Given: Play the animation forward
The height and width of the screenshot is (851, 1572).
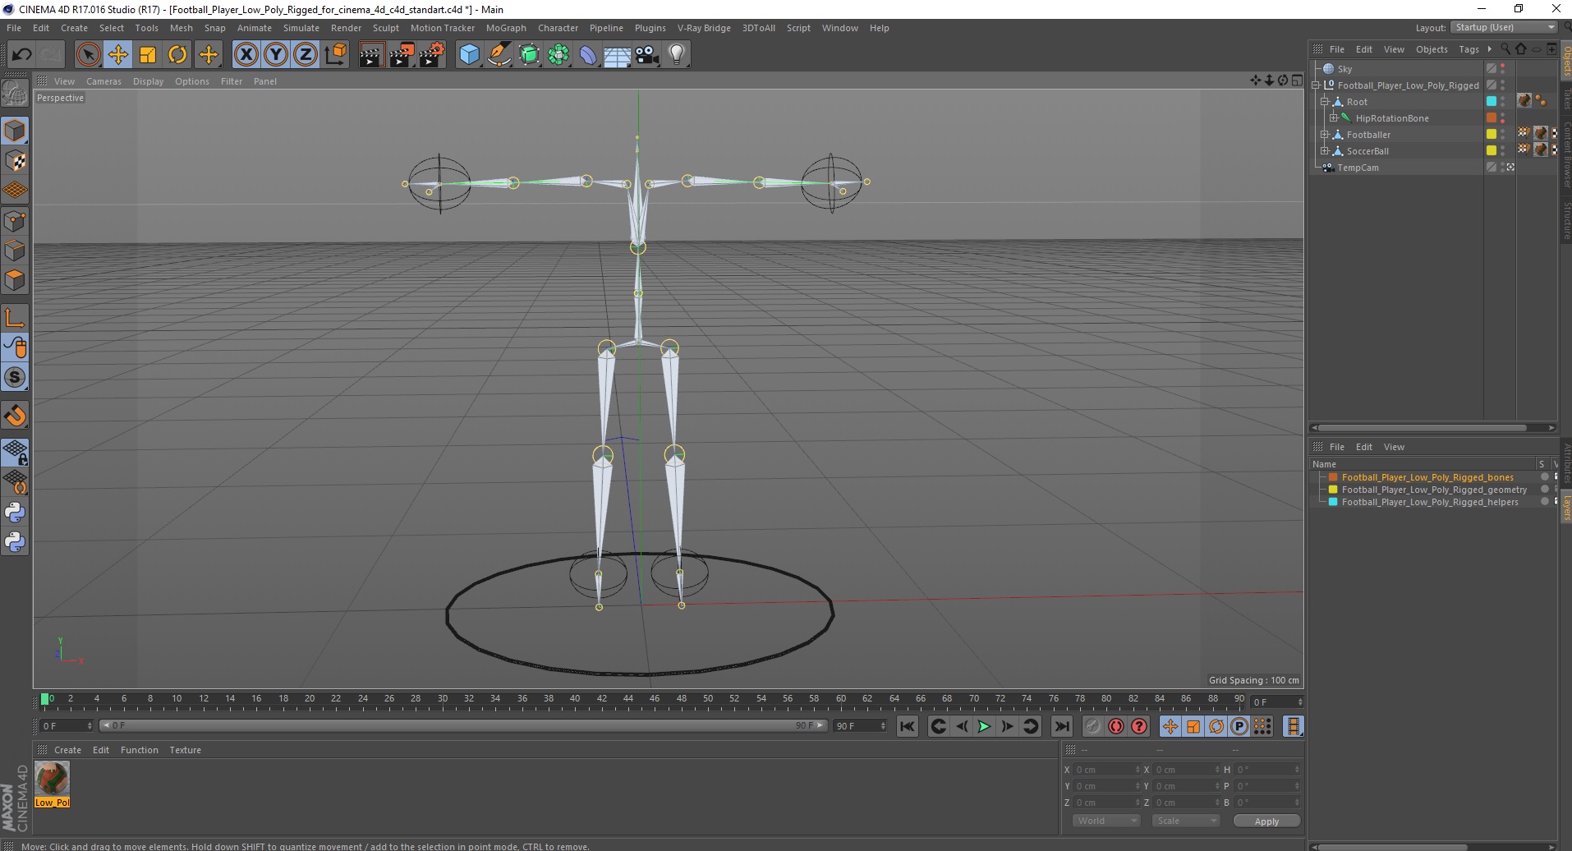Looking at the screenshot, I should click(x=983, y=726).
